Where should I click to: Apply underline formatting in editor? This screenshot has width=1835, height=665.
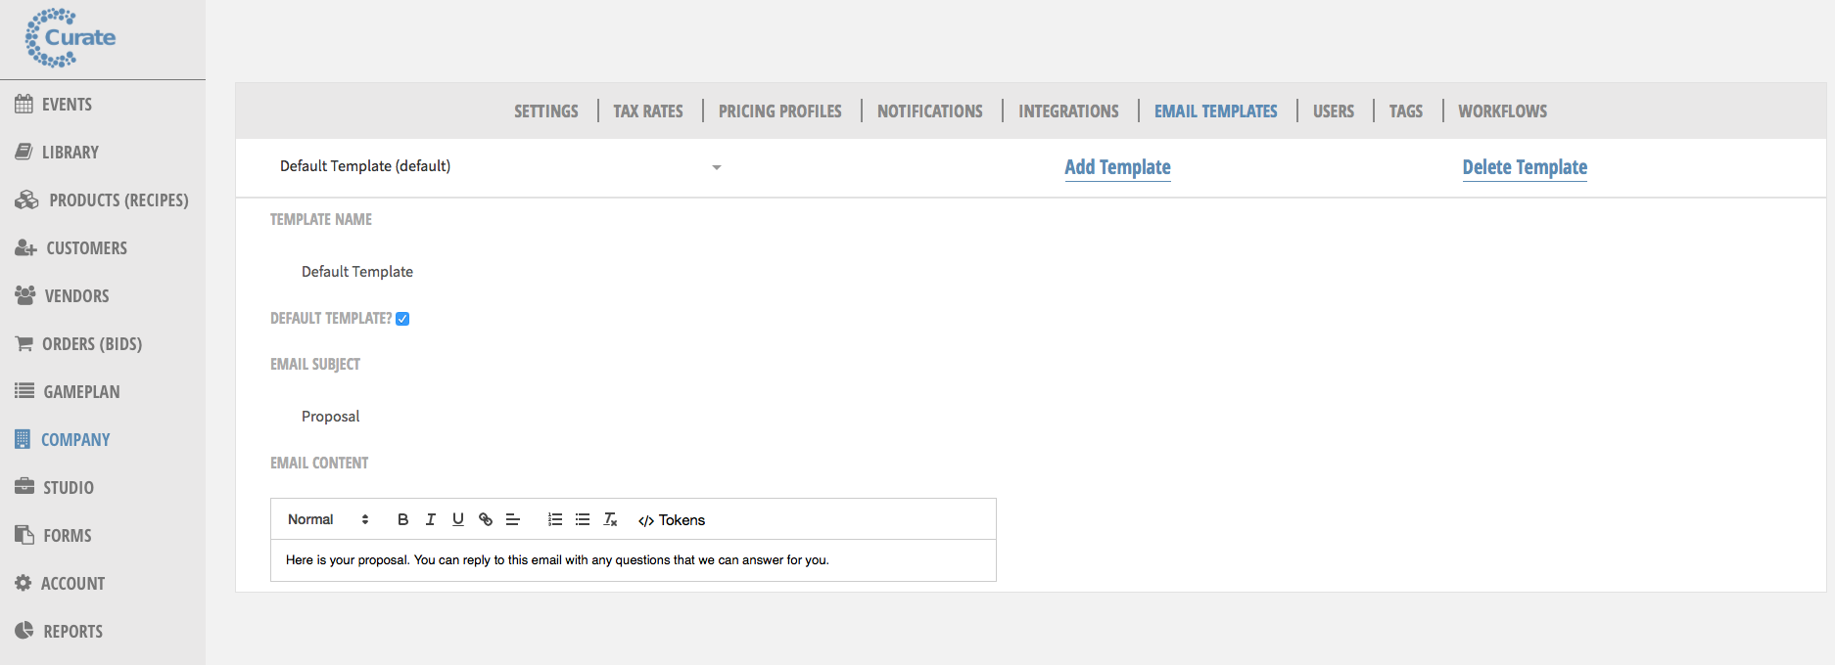(x=458, y=519)
